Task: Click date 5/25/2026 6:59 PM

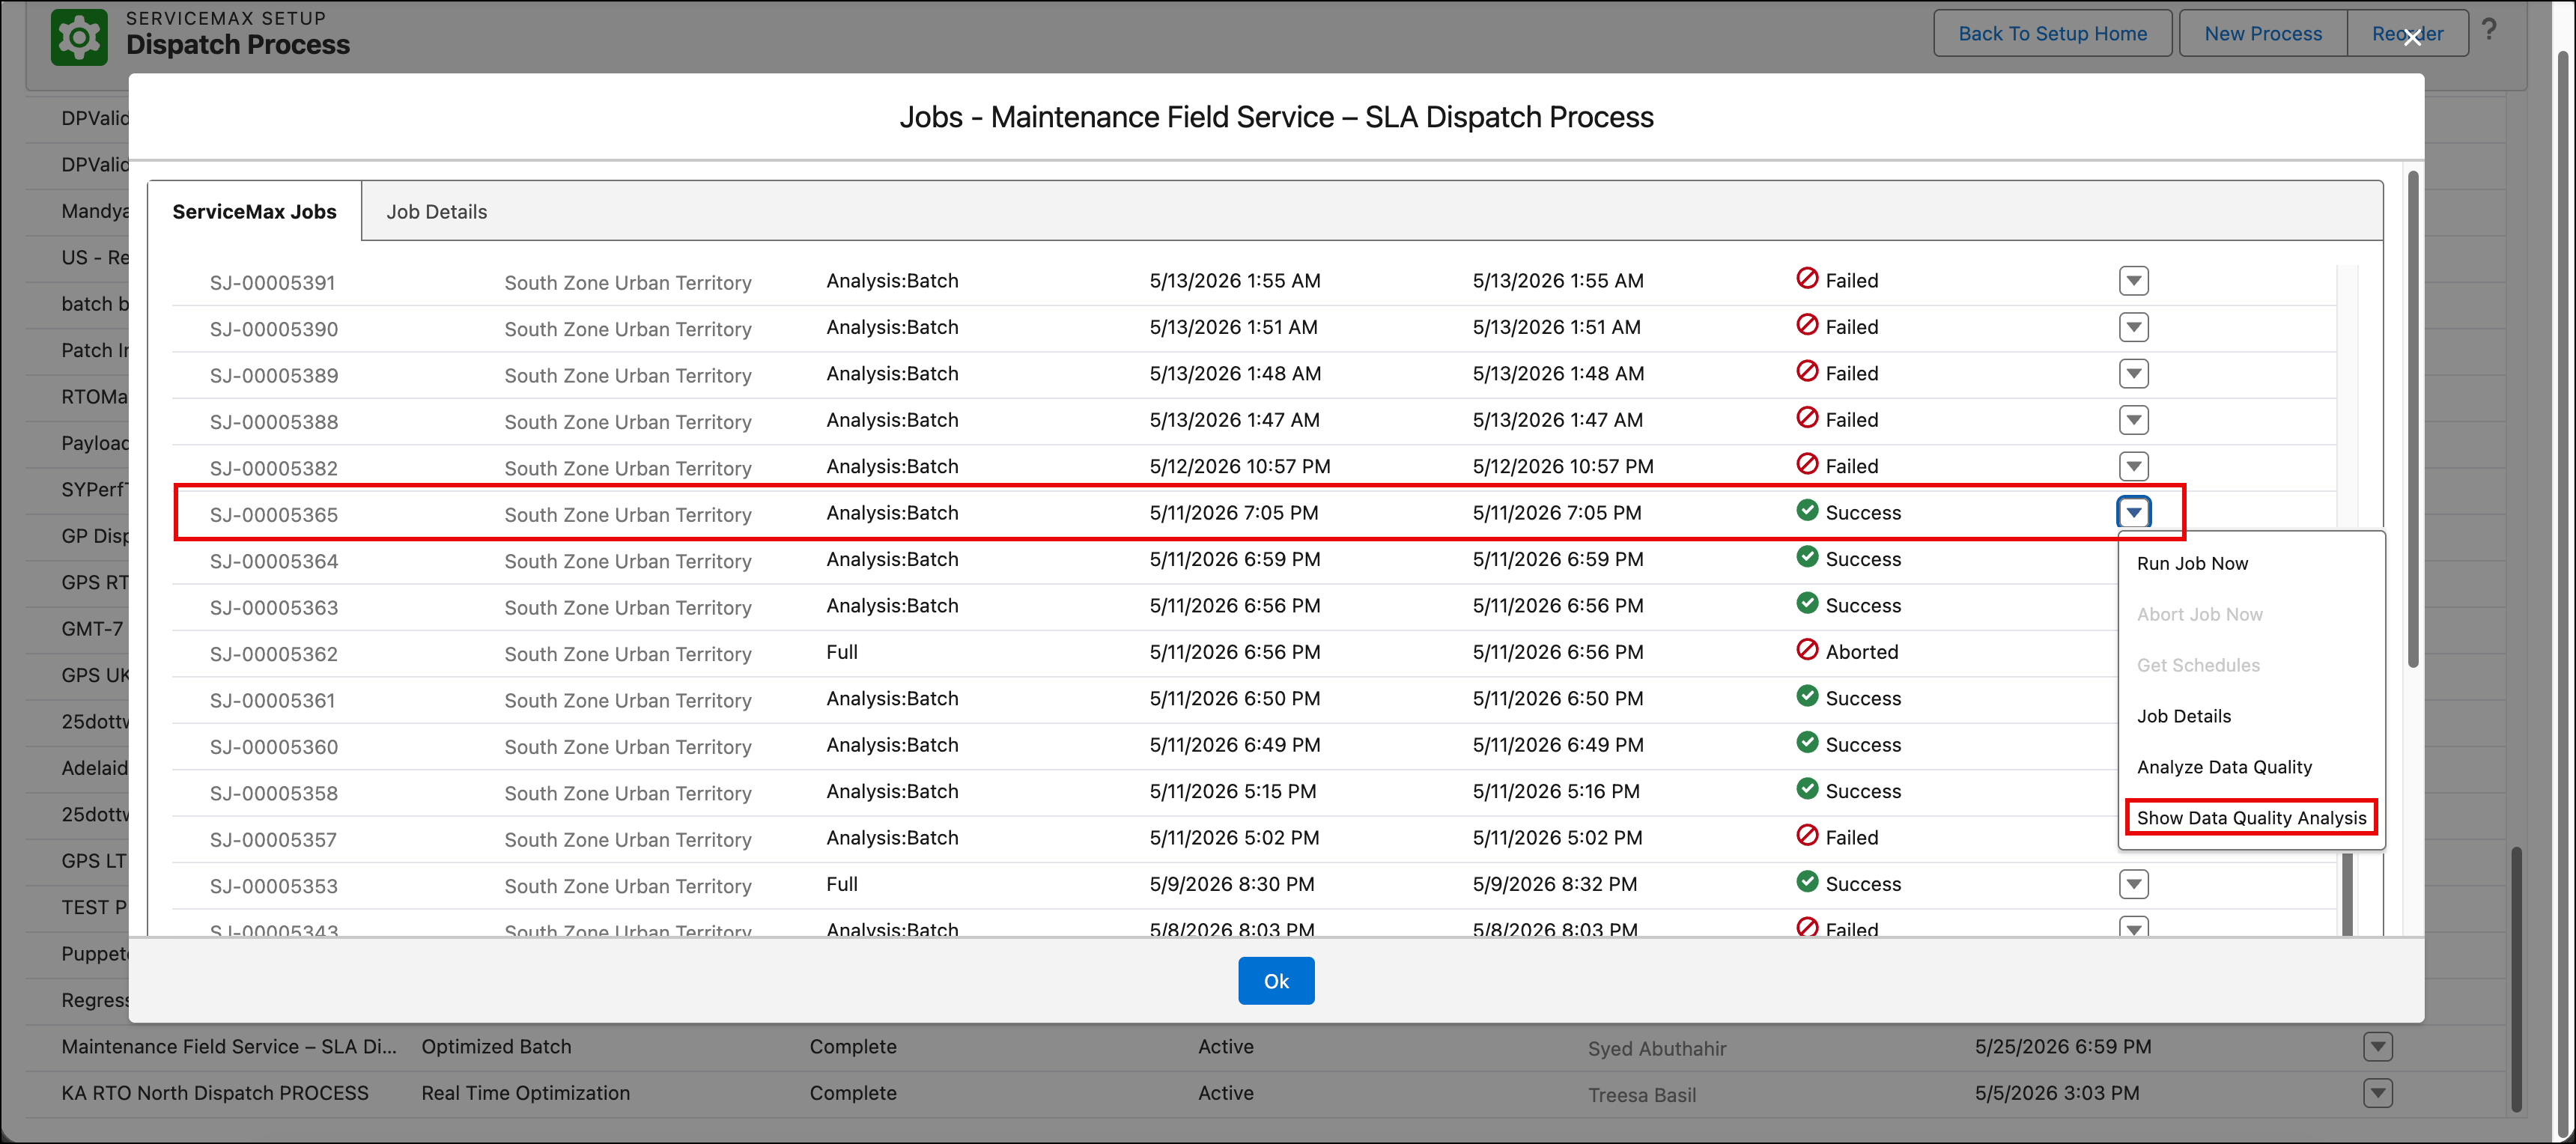Action: coord(2063,1047)
